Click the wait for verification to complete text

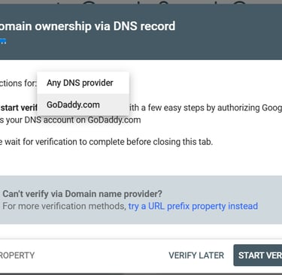coord(106,142)
